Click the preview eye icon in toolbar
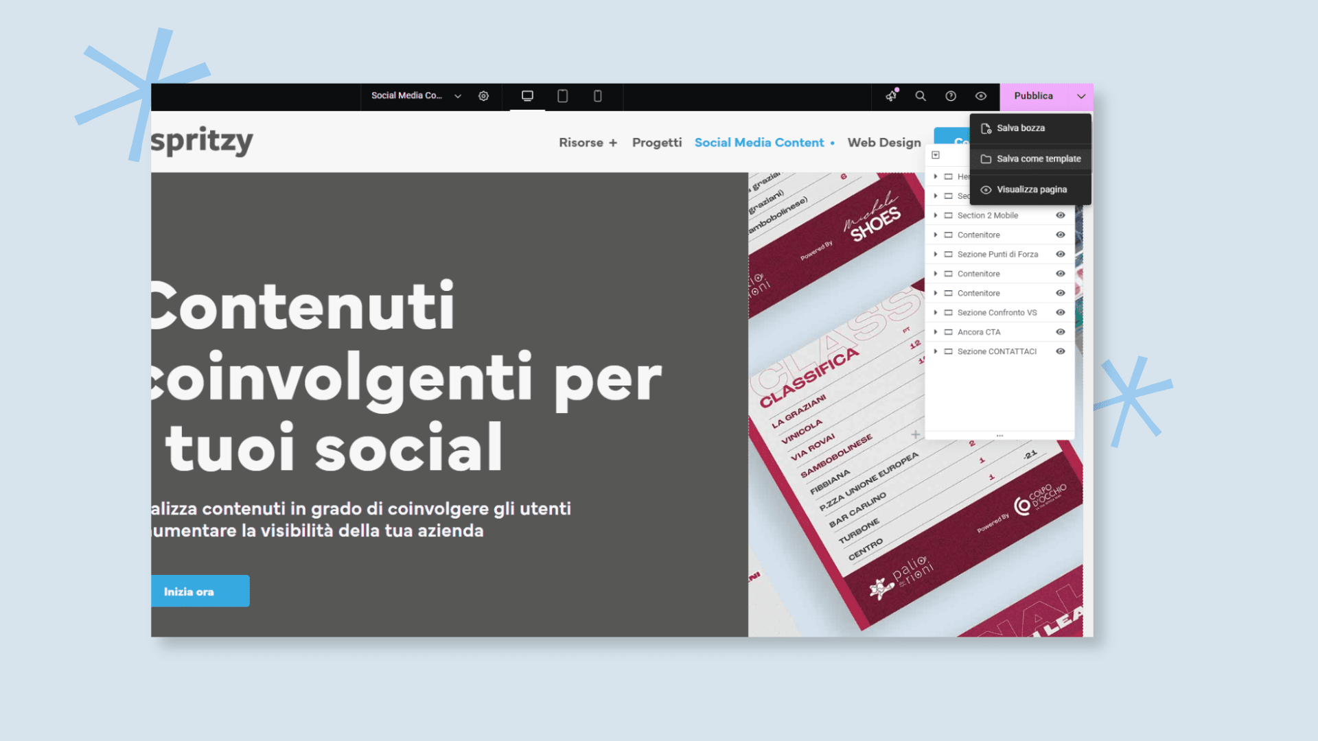Screen dimensions: 1318x741 [982, 95]
